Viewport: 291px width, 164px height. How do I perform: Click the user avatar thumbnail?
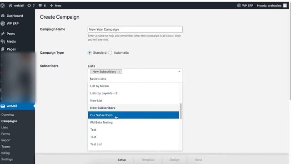pyautogui.click(x=285, y=5)
